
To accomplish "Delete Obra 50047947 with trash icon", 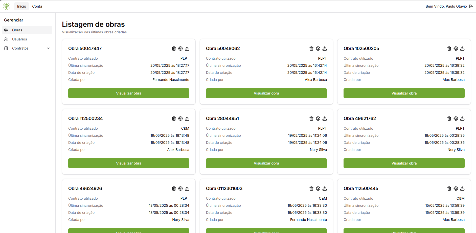I will pyautogui.click(x=174, y=49).
